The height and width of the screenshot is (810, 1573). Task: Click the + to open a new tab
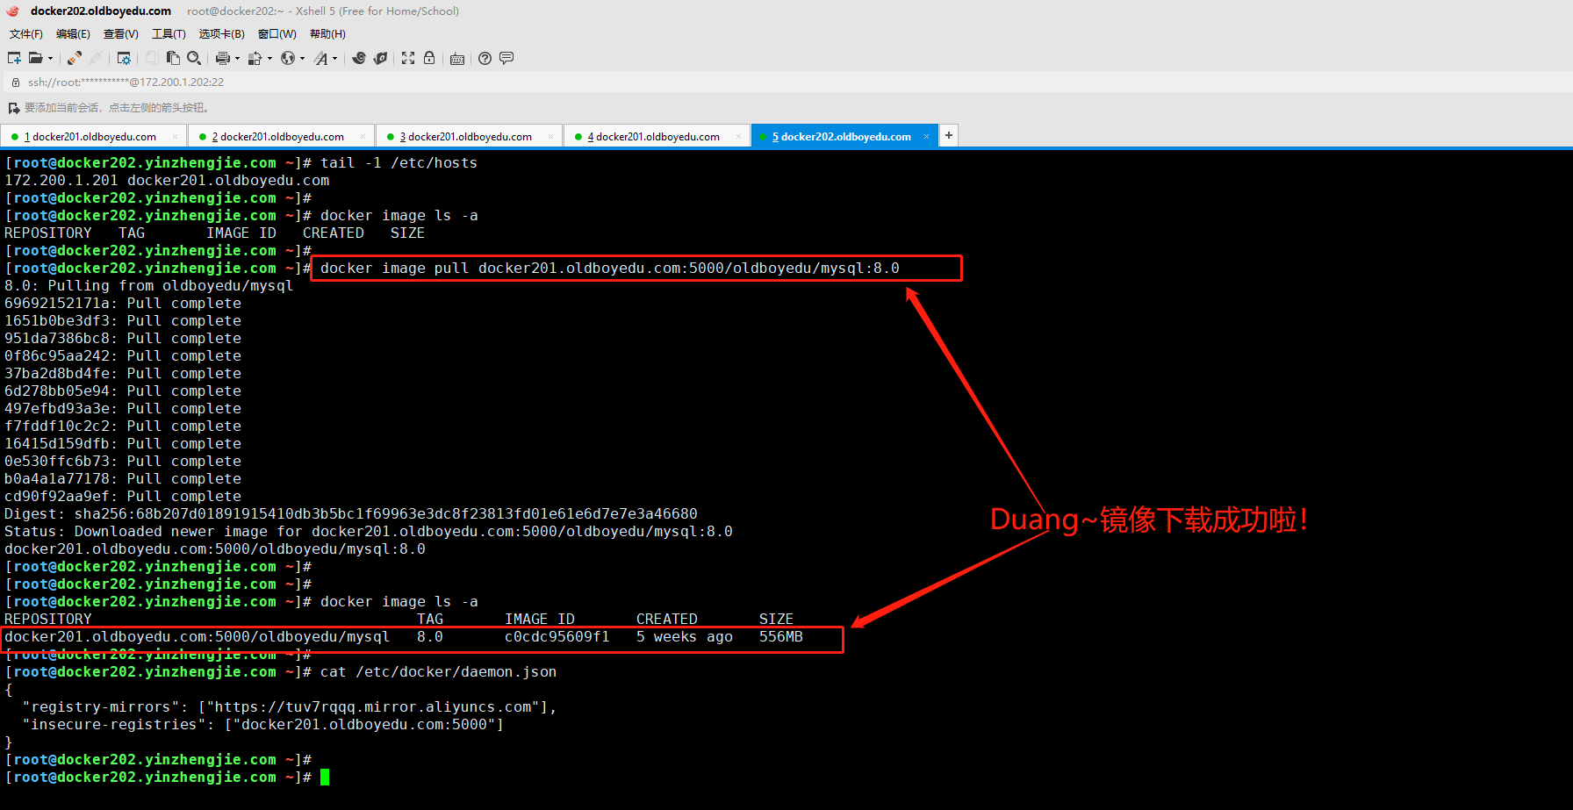pyautogui.click(x=948, y=136)
